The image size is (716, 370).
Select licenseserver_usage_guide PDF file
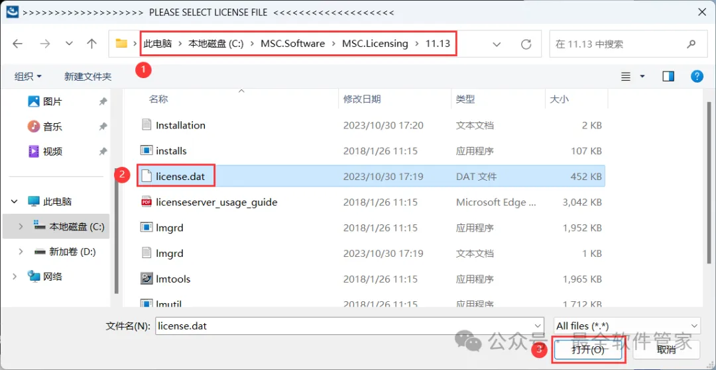pos(371,202)
